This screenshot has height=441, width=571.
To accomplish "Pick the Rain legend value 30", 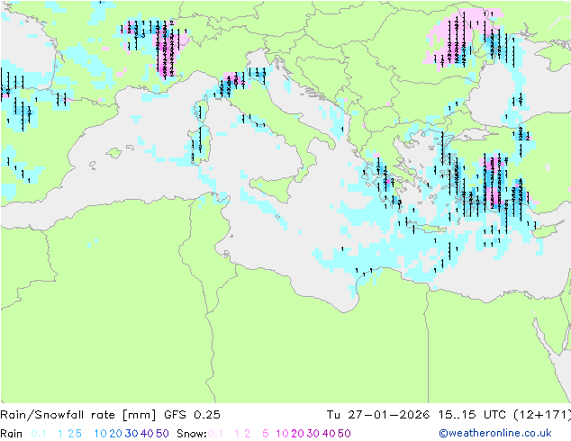I will (131, 434).
